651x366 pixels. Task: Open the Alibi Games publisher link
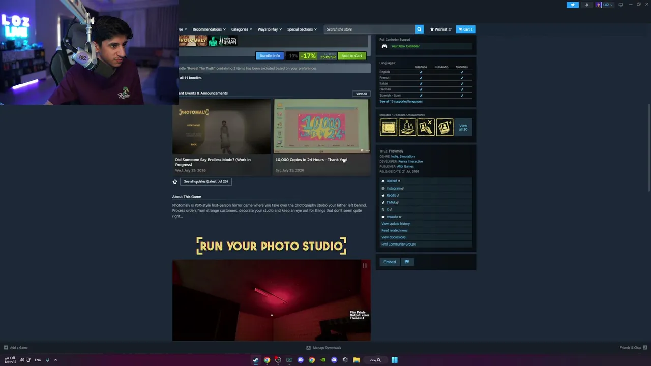[x=405, y=166]
